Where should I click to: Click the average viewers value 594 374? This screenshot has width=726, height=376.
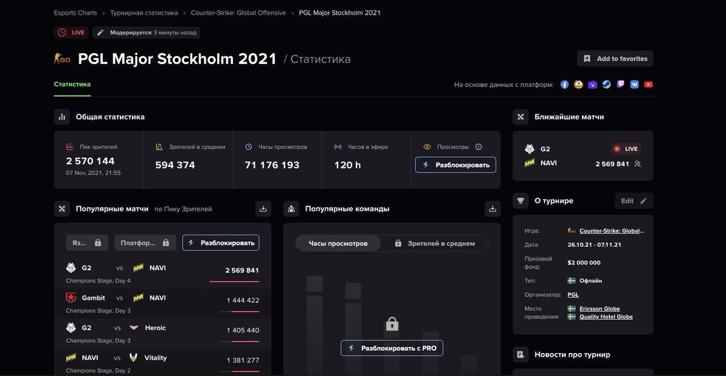click(x=175, y=165)
